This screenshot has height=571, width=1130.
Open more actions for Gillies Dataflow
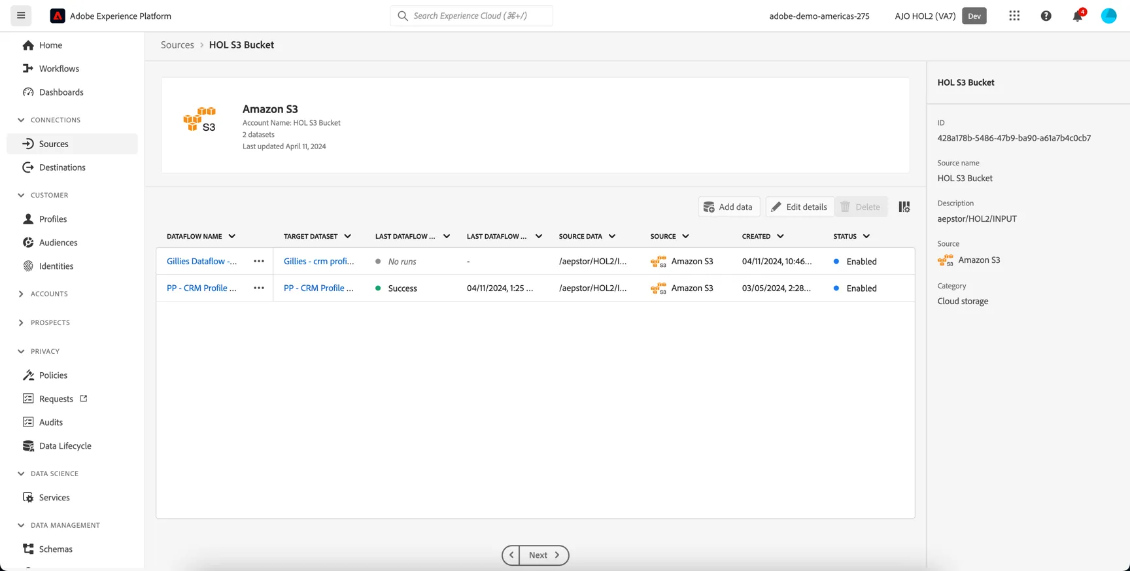tap(259, 261)
